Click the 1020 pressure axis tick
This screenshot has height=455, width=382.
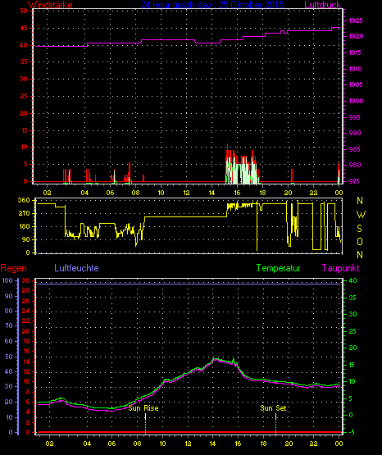click(356, 37)
